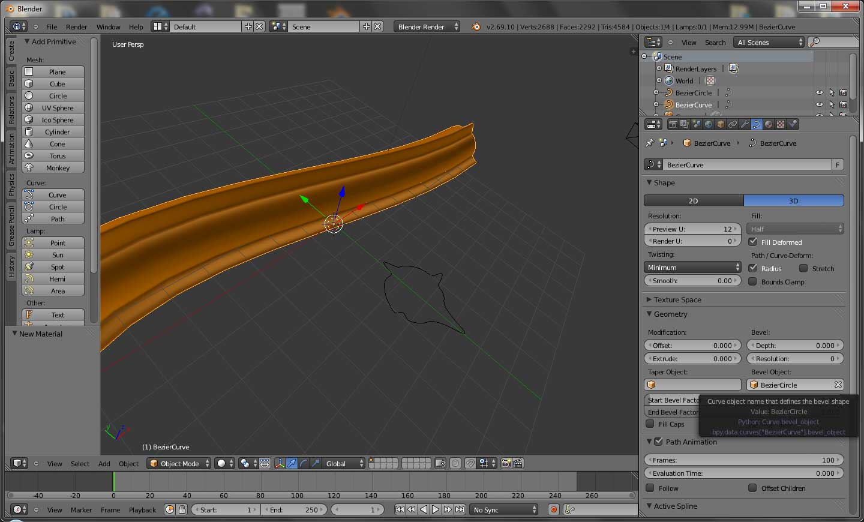This screenshot has height=522, width=864.
Task: Expand the Texture Space panel
Action: click(x=649, y=299)
